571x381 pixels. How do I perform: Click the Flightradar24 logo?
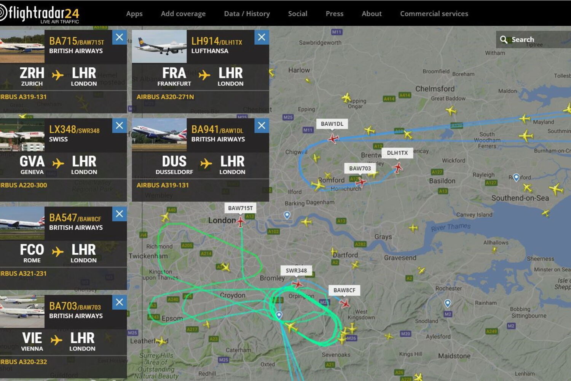click(x=40, y=14)
